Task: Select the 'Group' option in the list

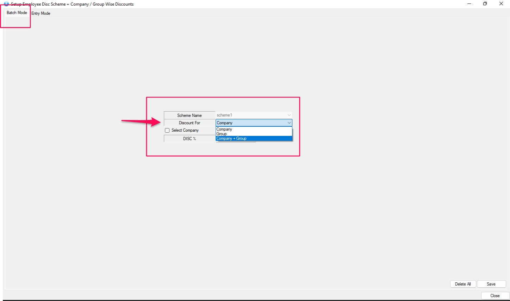Action: pyautogui.click(x=222, y=134)
